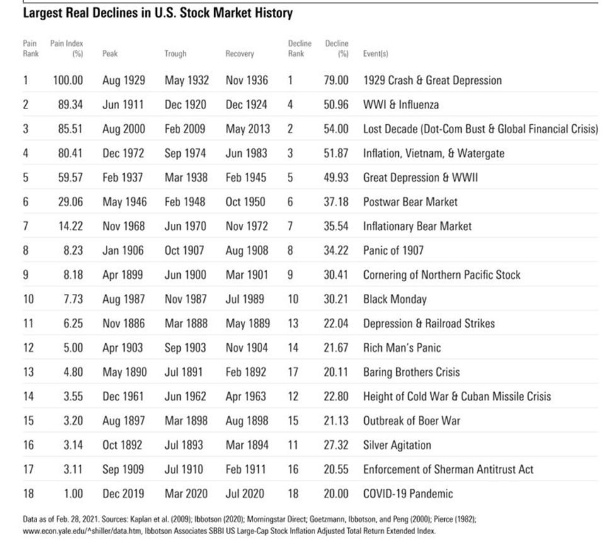Select the 'Recovery' column header

(x=239, y=54)
